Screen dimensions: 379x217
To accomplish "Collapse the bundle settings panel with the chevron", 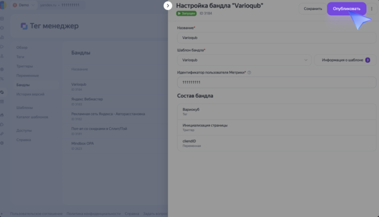I will (x=168, y=6).
